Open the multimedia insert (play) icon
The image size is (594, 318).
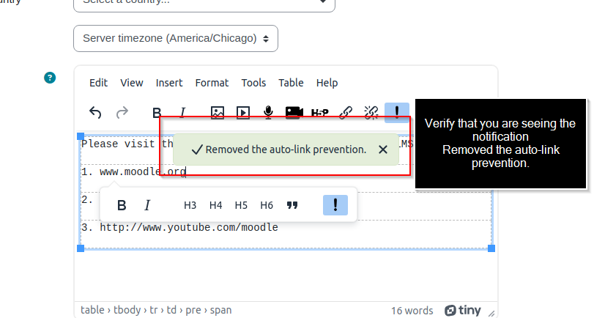pos(243,113)
